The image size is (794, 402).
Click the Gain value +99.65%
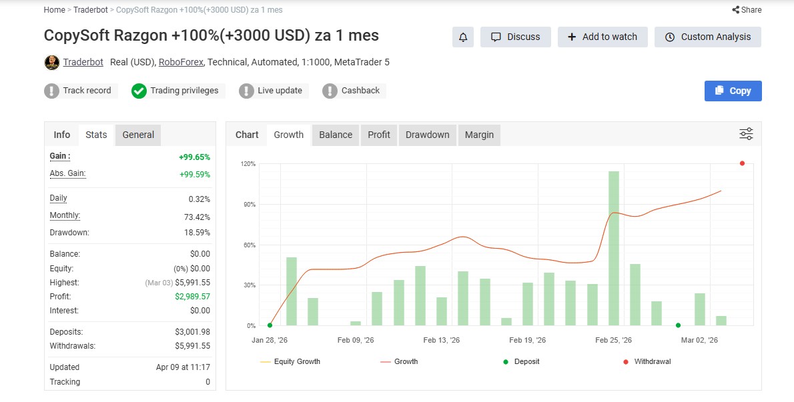coord(194,157)
